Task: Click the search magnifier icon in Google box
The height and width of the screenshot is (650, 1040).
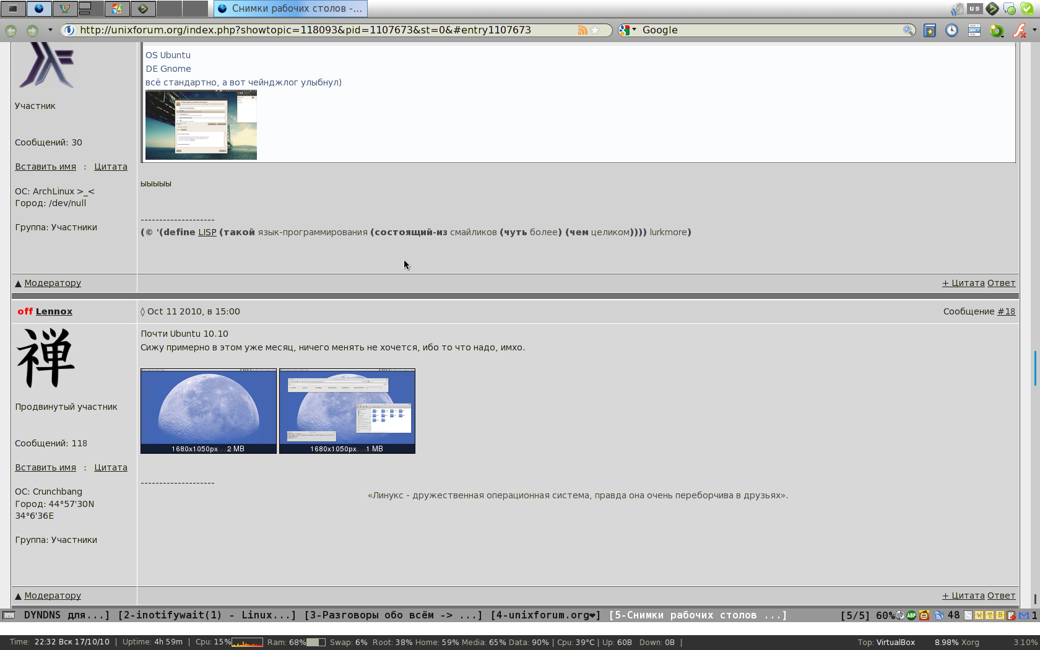Action: [x=908, y=30]
